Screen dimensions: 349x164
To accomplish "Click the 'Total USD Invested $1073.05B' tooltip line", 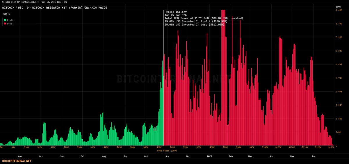I will tap(204, 18).
